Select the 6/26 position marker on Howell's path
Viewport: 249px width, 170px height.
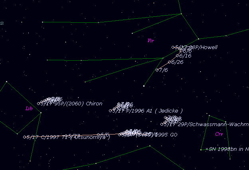tap(169, 62)
